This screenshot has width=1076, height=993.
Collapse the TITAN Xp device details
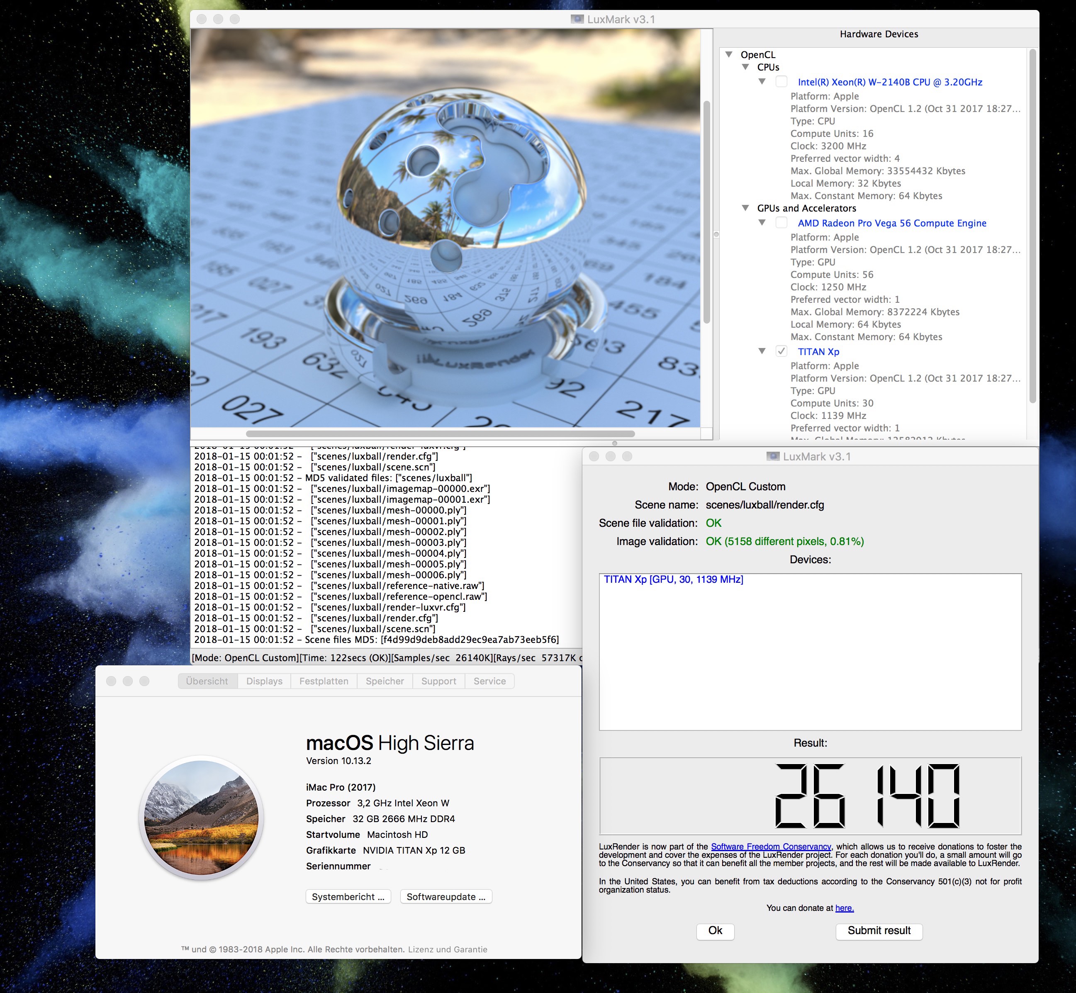tap(762, 351)
